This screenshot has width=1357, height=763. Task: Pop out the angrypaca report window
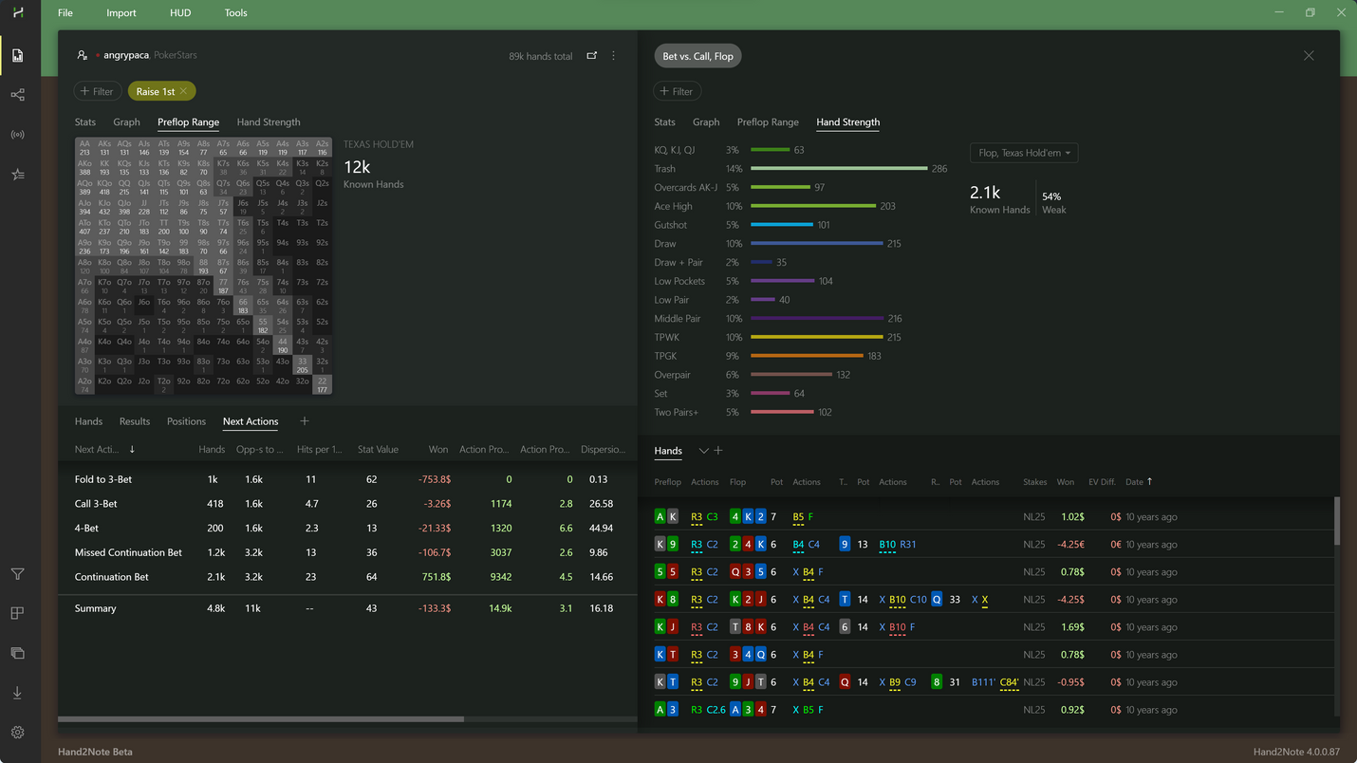click(591, 56)
